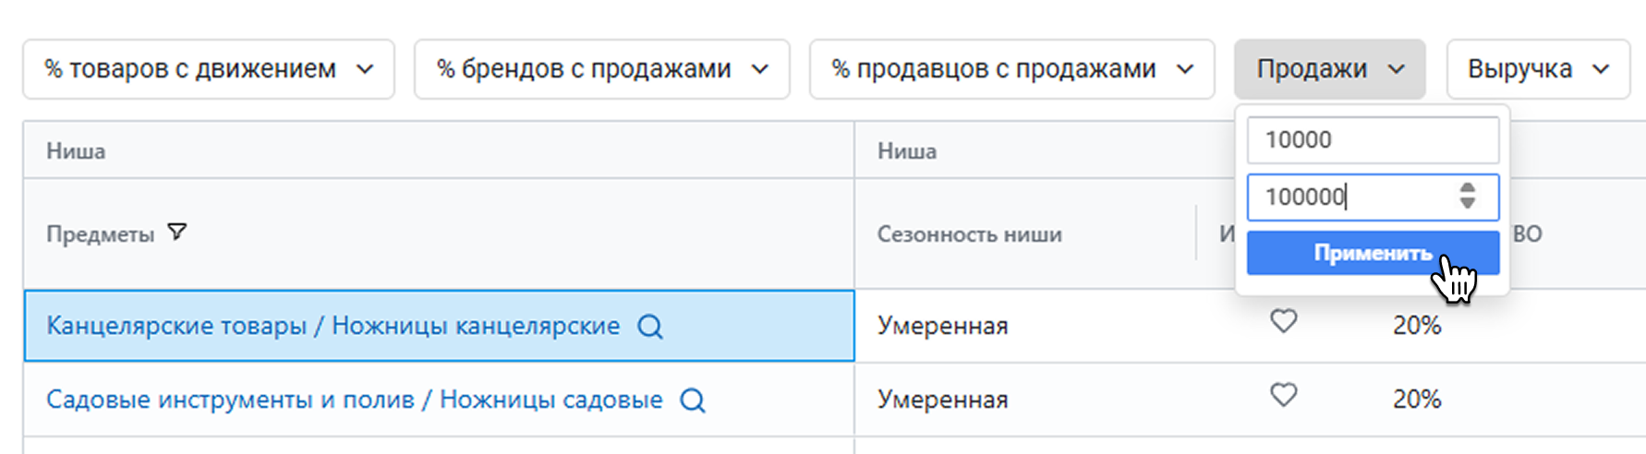Toggle the favorite heart in Ножницы канцелярские row
The width and height of the screenshot is (1646, 454).
(x=1283, y=321)
